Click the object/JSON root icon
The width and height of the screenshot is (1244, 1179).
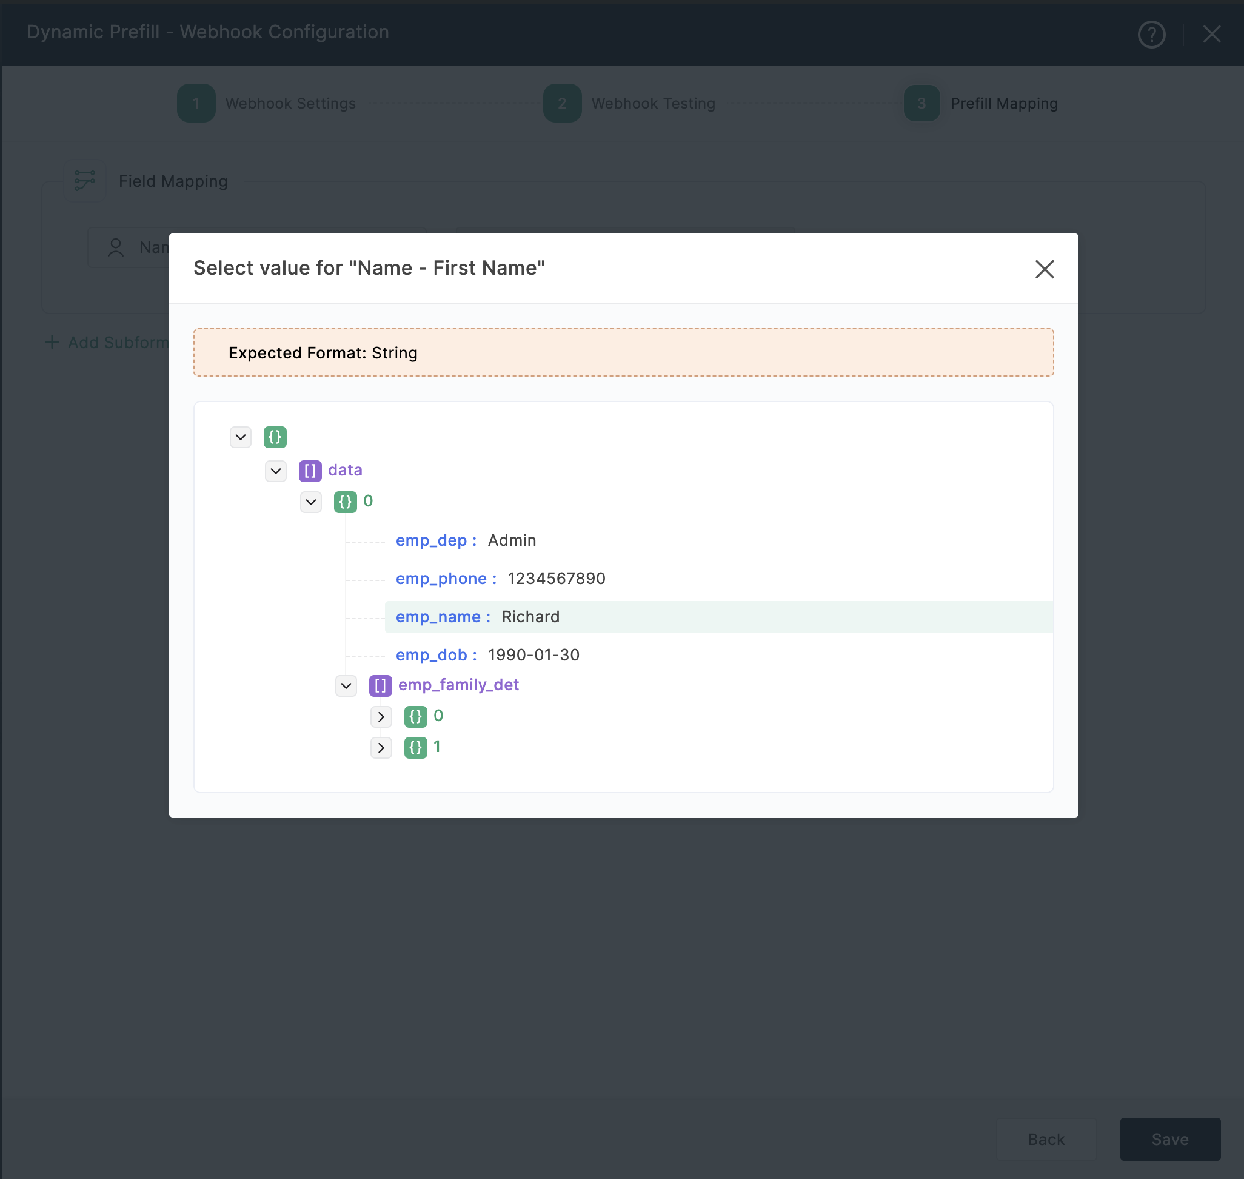coord(276,438)
